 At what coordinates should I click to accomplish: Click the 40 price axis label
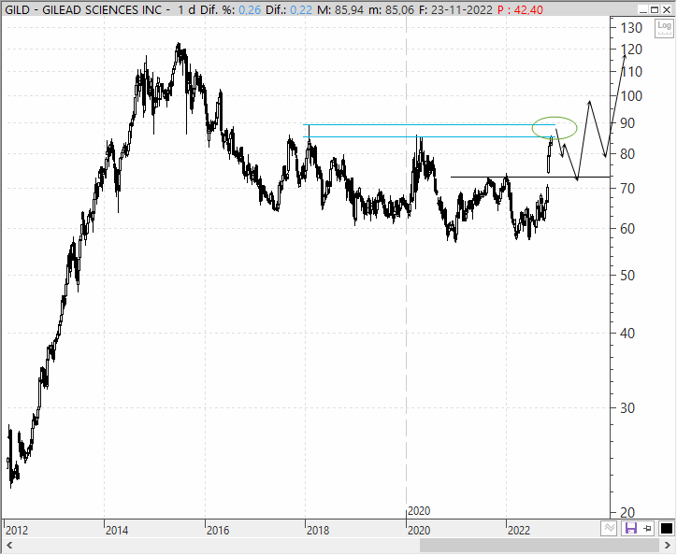click(x=627, y=334)
